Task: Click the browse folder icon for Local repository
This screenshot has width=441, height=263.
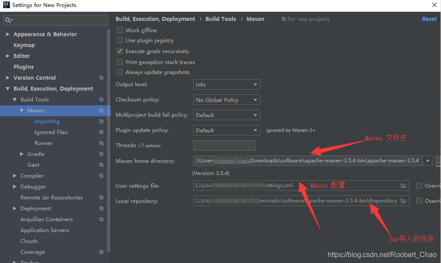Action: coord(403,201)
